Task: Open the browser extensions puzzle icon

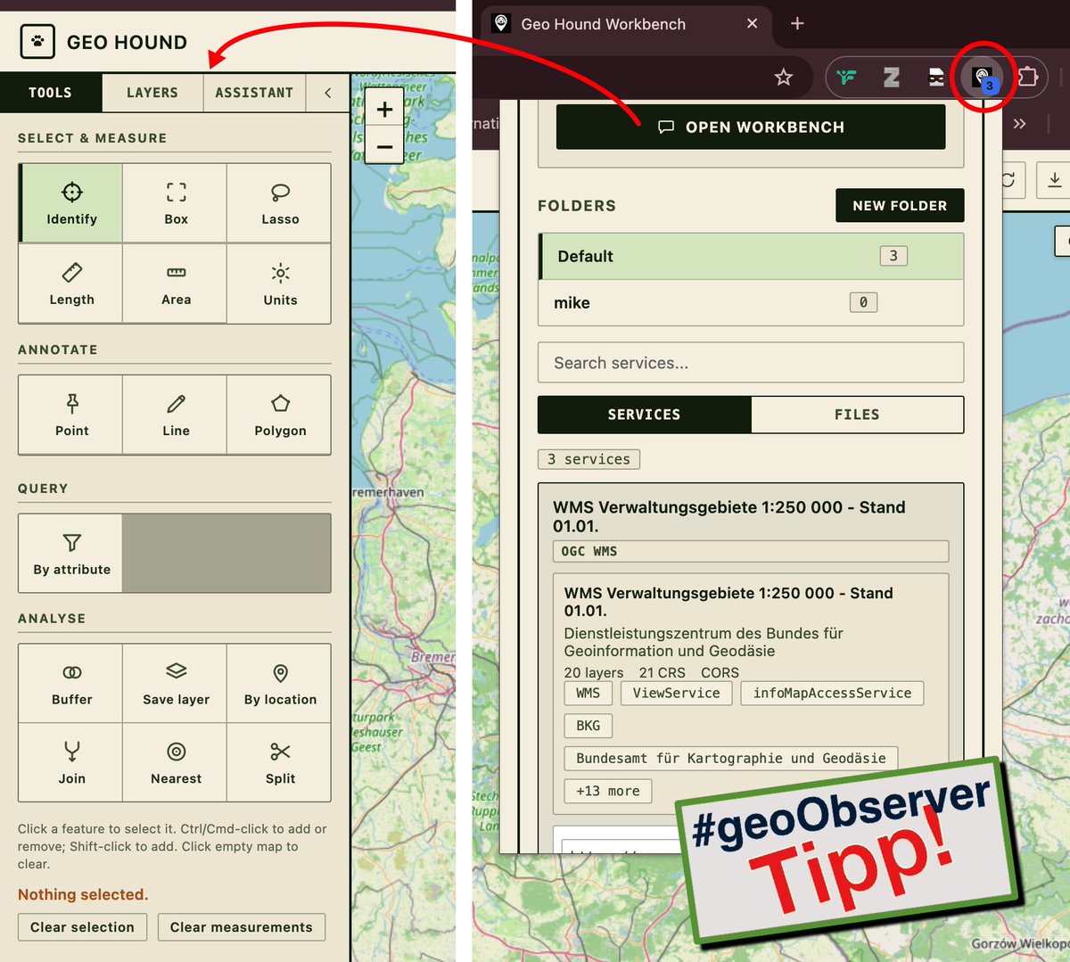Action: (x=1027, y=78)
